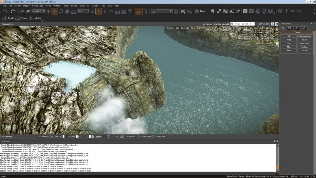The width and height of the screenshot is (316, 178).
Task: Open the FG flow graph editor
Action: coord(299,11)
